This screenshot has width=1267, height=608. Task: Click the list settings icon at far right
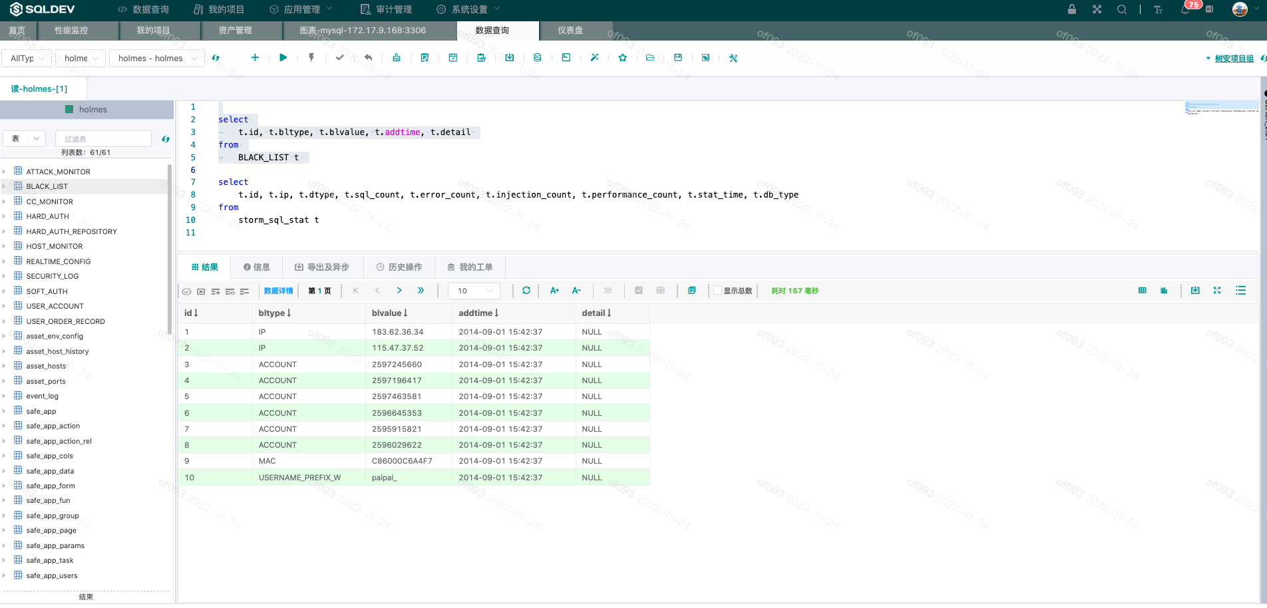click(1241, 291)
